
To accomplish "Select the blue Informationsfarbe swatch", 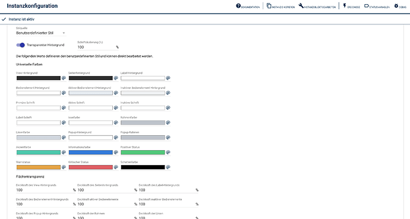I will pos(91,153).
